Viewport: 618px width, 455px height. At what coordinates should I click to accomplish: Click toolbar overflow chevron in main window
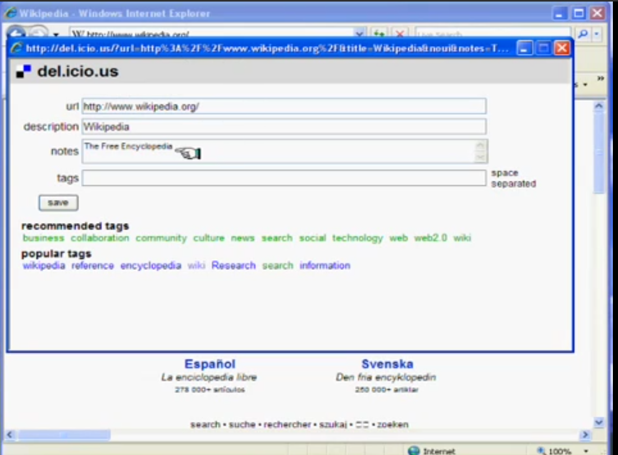tap(601, 78)
